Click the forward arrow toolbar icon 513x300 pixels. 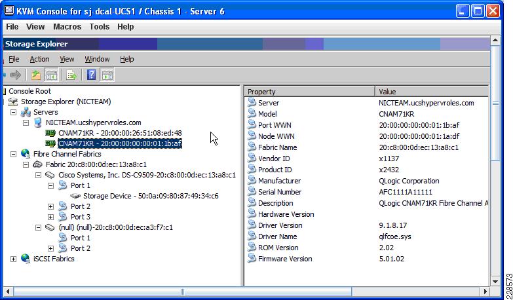tap(15, 75)
